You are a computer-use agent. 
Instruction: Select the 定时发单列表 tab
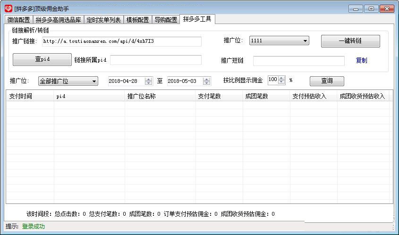point(103,20)
